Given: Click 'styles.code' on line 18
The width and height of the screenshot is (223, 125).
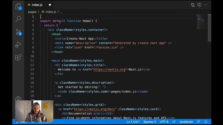Looking at the screenshot, I should [98, 92].
